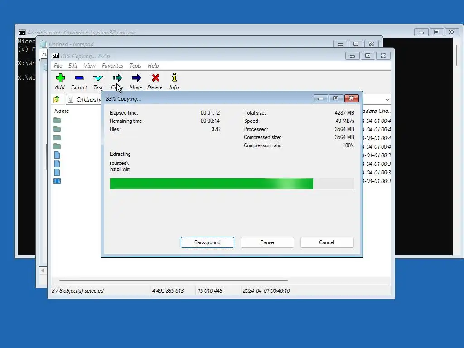Click the '19 010 448' status bar value
The image size is (464, 348).
210,291
